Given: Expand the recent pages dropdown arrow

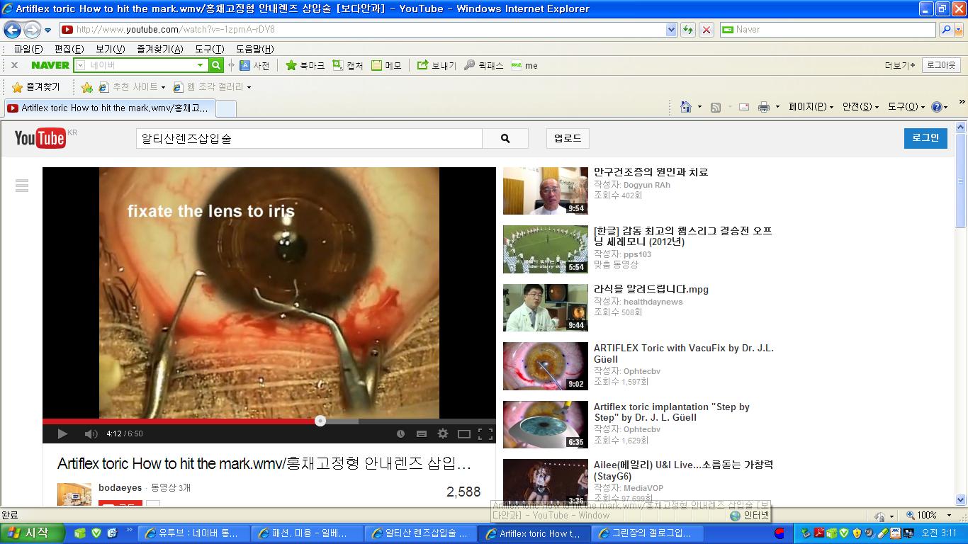Looking at the screenshot, I should (47, 30).
